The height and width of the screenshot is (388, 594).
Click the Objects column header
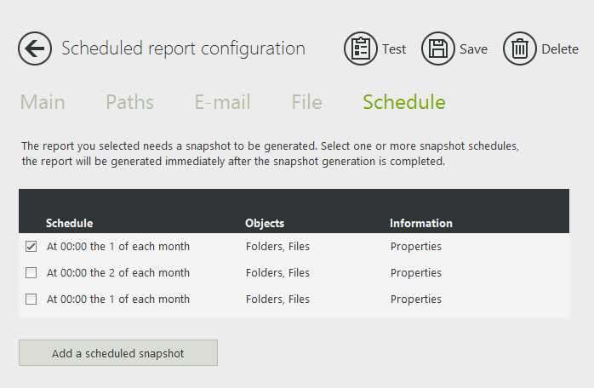coord(265,223)
